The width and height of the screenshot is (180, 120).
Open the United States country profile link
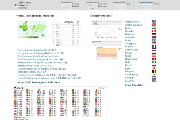click(x=132, y=22)
